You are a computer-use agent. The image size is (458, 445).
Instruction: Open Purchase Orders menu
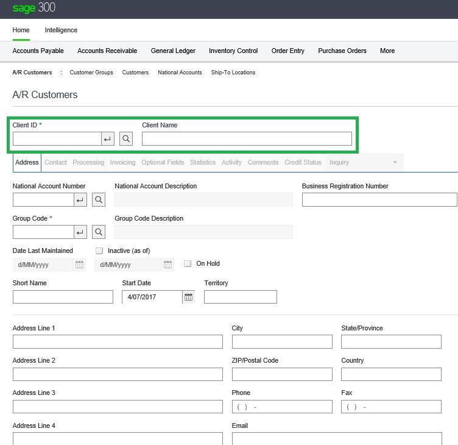click(342, 51)
